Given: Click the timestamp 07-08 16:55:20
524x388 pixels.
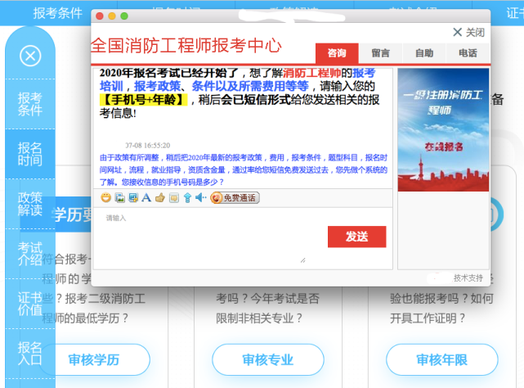Looking at the screenshot, I should pos(147,146).
